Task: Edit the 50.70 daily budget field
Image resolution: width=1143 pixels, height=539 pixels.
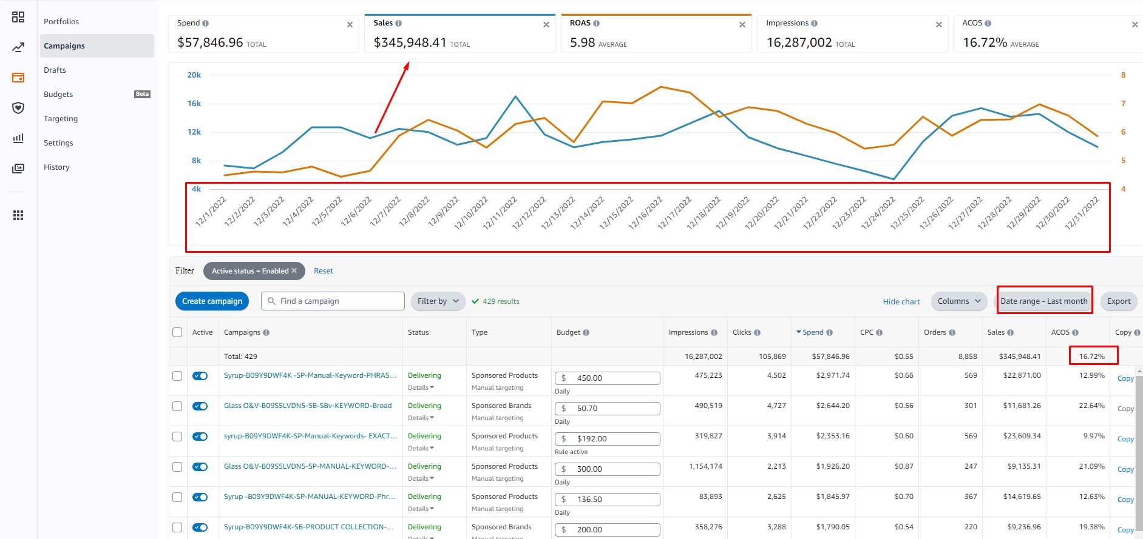Action: [x=608, y=409]
